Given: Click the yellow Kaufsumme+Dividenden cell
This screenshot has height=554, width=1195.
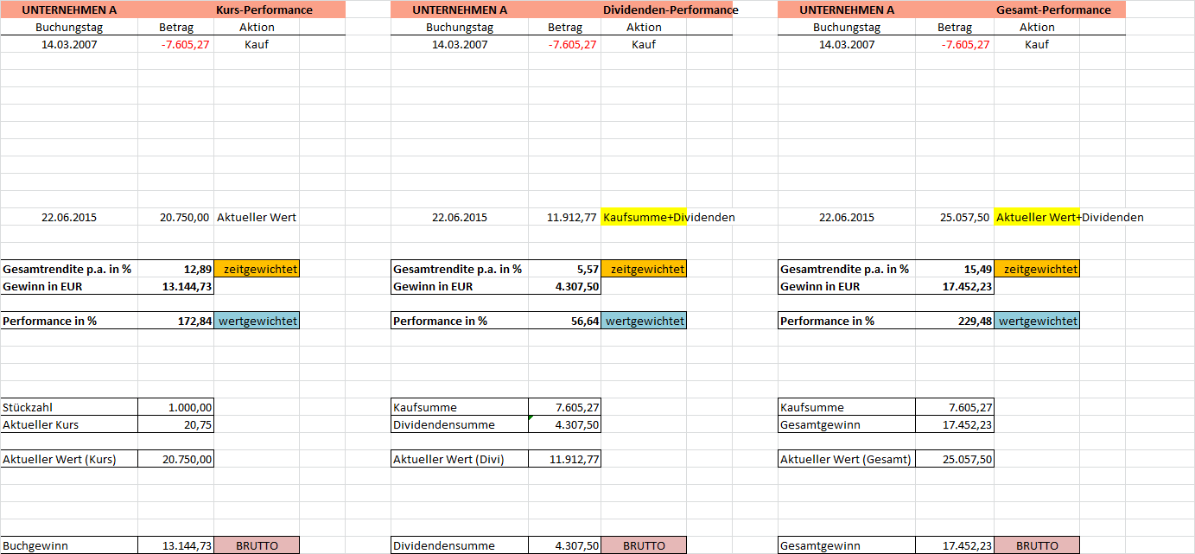Looking at the screenshot, I should pos(644,217).
